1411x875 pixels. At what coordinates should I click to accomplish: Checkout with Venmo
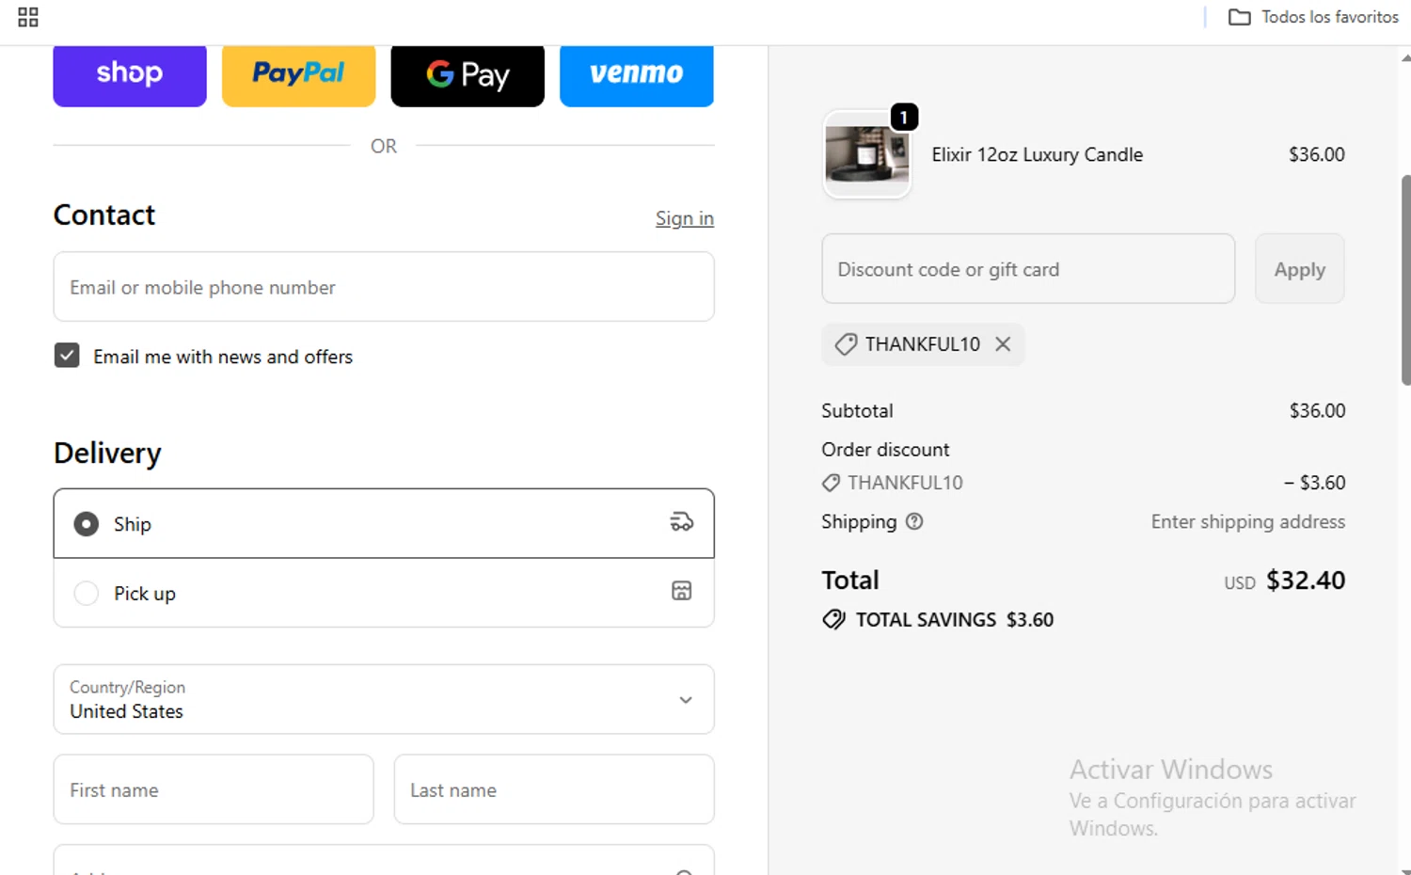(636, 74)
